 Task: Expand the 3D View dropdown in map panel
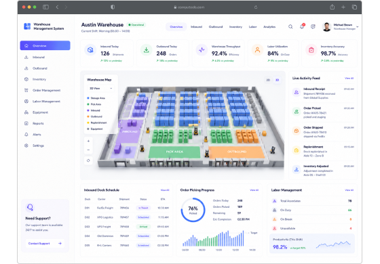click(x=100, y=88)
